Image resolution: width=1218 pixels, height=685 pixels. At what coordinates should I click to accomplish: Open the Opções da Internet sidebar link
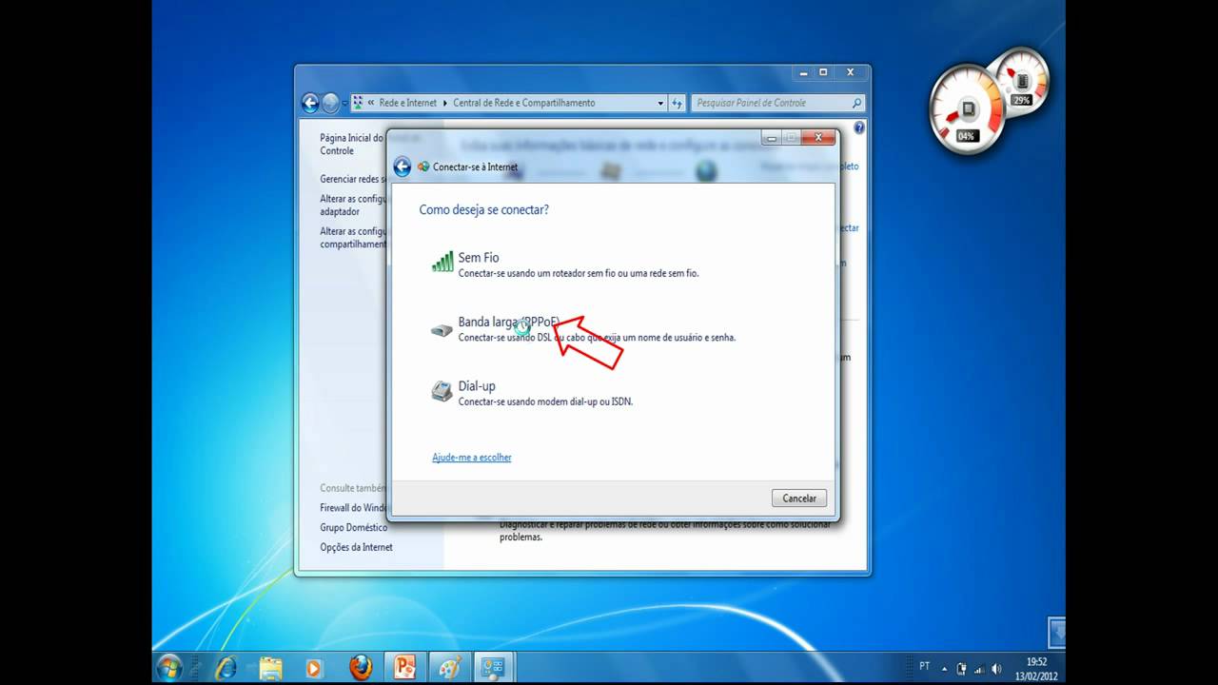pyautogui.click(x=356, y=547)
